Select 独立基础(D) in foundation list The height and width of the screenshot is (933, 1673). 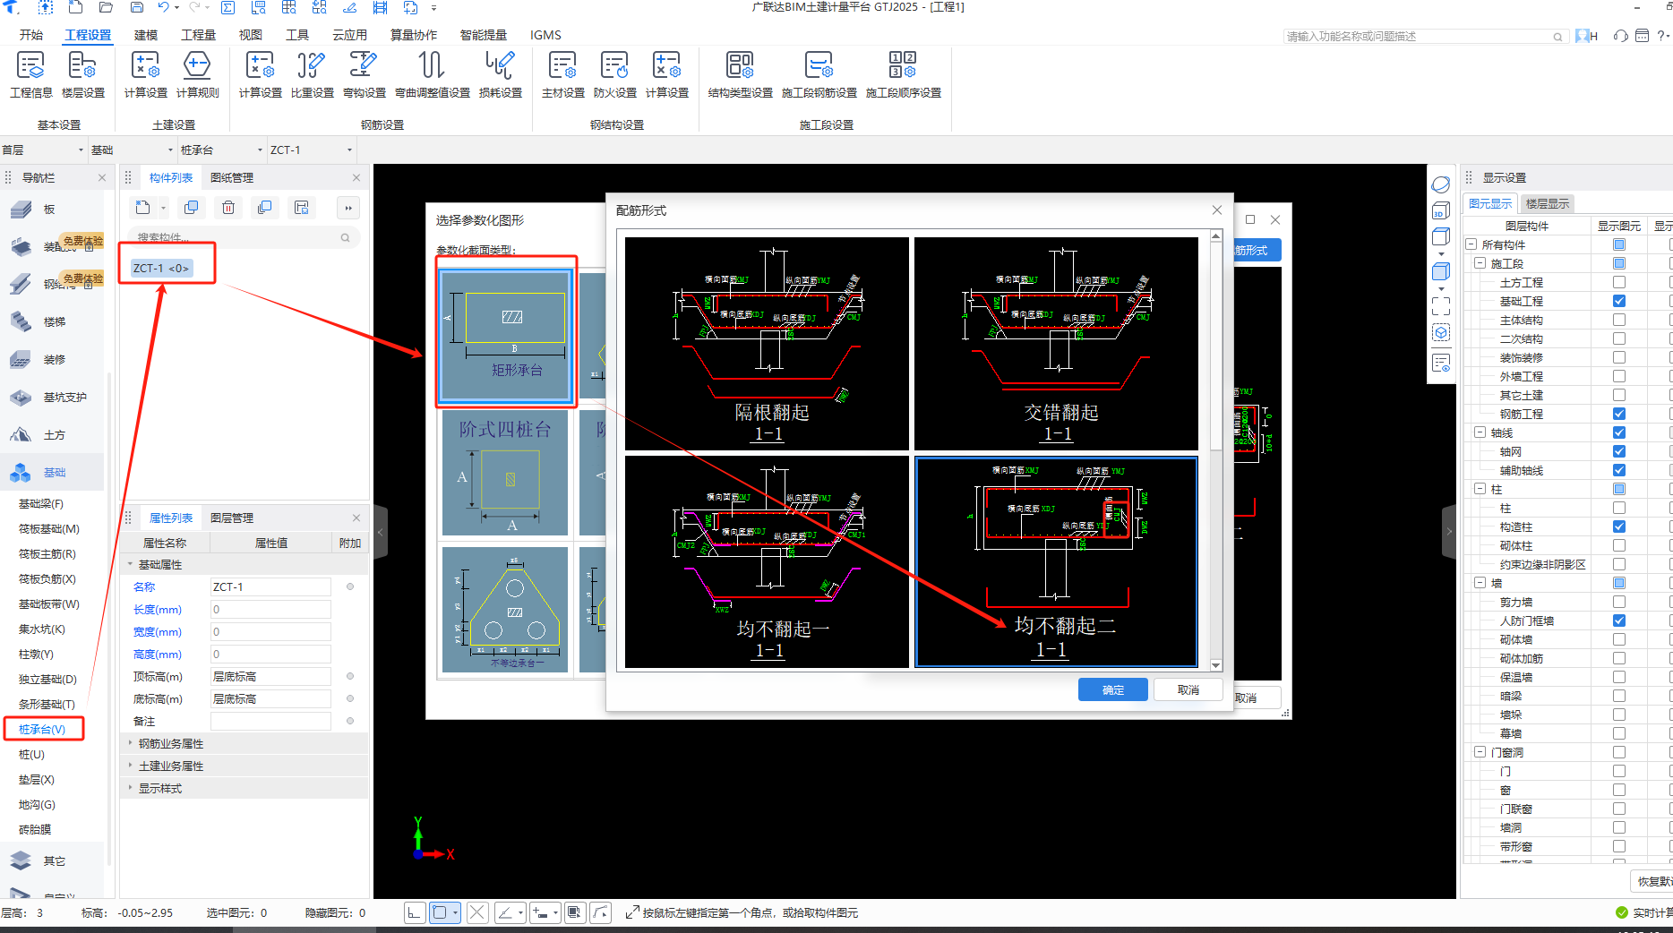[48, 680]
